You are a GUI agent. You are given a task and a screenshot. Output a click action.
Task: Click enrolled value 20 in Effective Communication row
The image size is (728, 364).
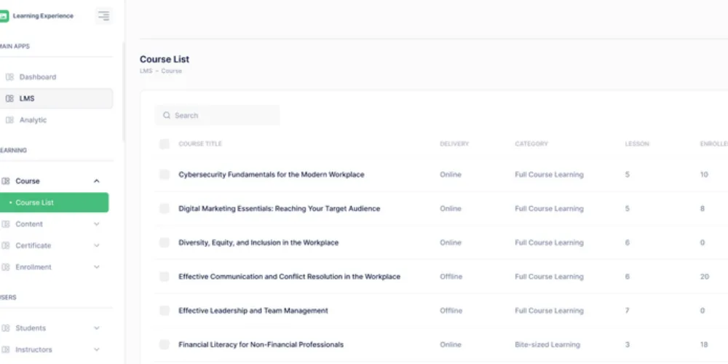[x=704, y=276]
